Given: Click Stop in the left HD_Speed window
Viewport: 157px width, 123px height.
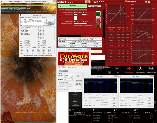Looking at the screenshot, I should pyautogui.click(x=114, y=98).
